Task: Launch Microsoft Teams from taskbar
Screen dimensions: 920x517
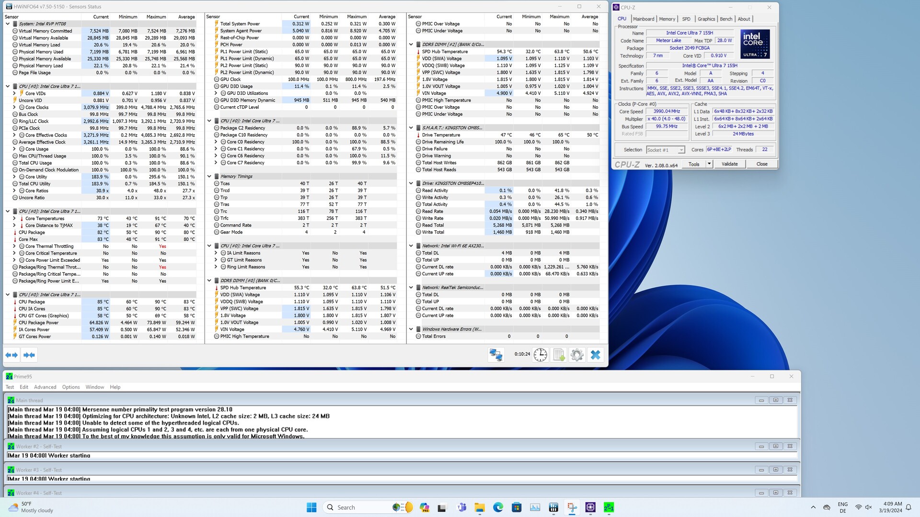Action: [461, 507]
